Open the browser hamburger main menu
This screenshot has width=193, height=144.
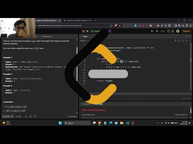190,25
